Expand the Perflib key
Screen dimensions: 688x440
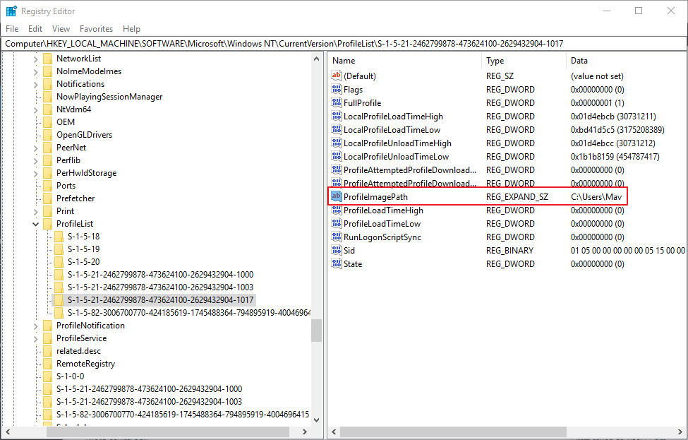pyautogui.click(x=35, y=161)
